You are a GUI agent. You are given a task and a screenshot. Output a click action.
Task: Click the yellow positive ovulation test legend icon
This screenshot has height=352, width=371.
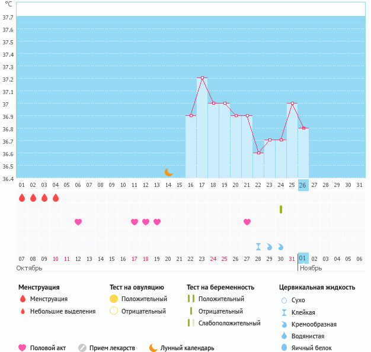(x=114, y=299)
